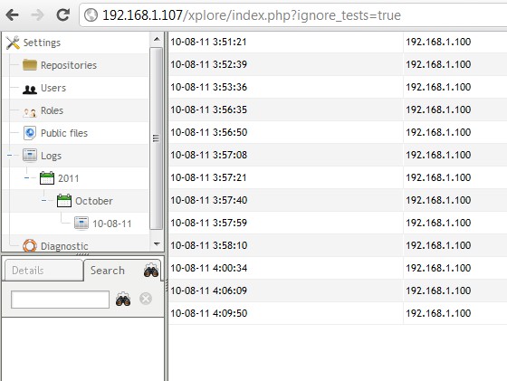507x381 pixels.
Task: Open the Diagnostic node
Action: (x=64, y=246)
